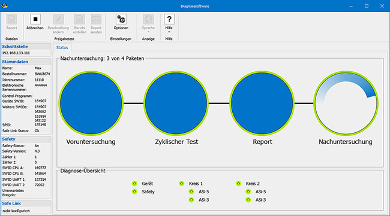Click ASi-3 indicator under Kreis 1
This screenshot has width=390, height=216.
(x=191, y=200)
